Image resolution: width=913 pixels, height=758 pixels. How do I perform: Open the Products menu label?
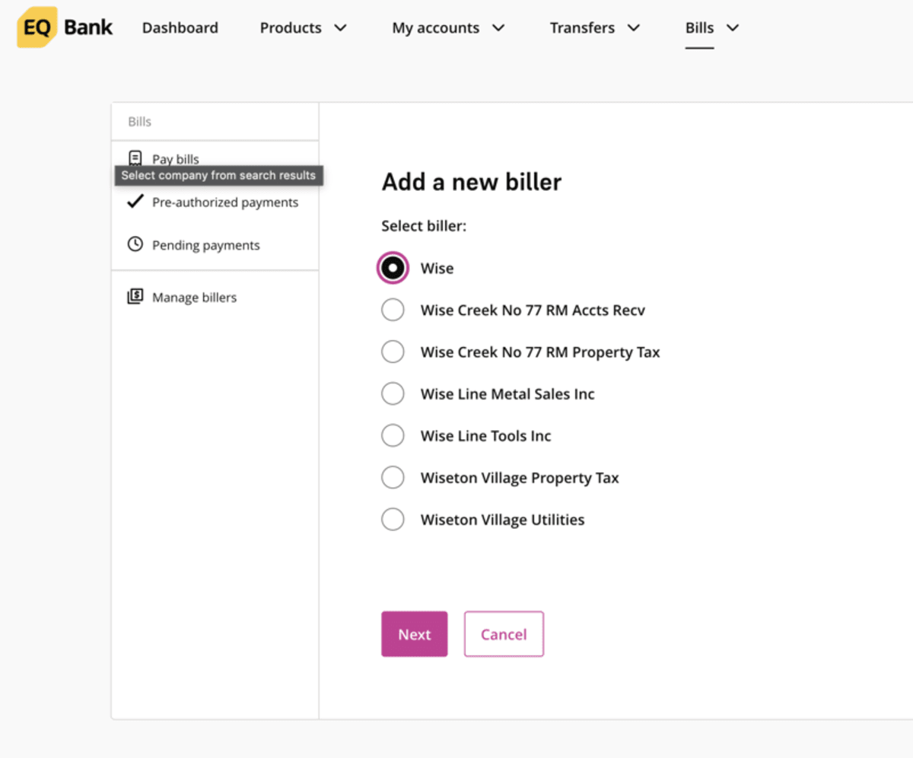[292, 27]
